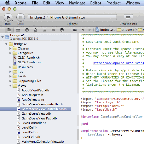The image size is (144, 144).
Task: Open the Symbol navigator icon
Action: coord(18,30)
